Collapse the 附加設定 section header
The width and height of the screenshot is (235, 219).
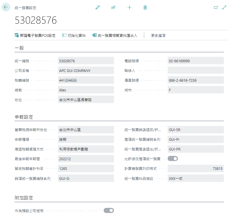24,198
